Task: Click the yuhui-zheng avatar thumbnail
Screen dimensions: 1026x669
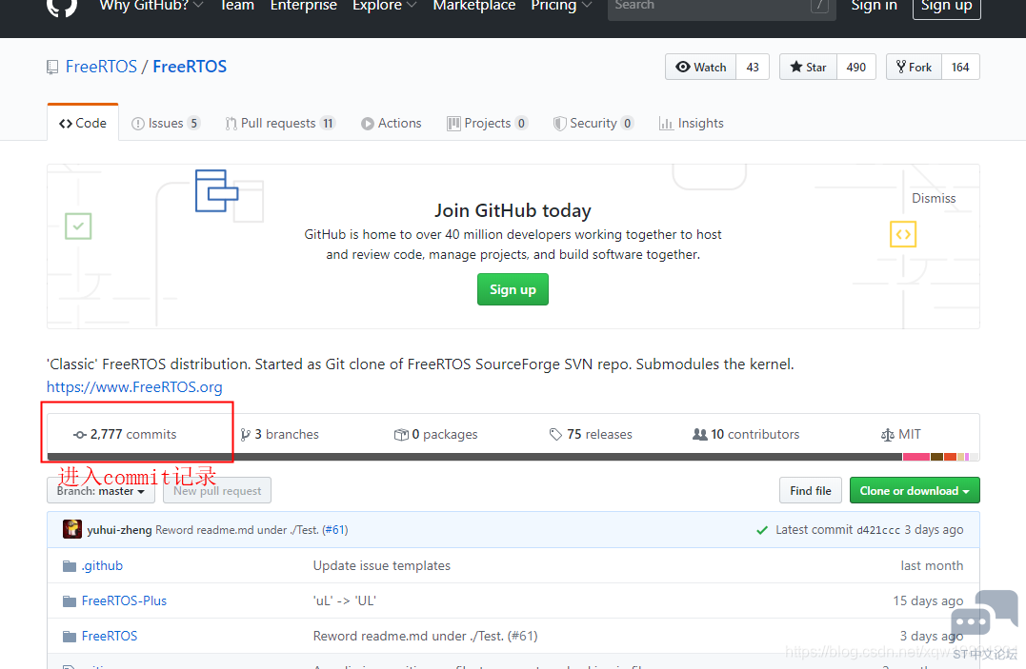Action: (72, 529)
